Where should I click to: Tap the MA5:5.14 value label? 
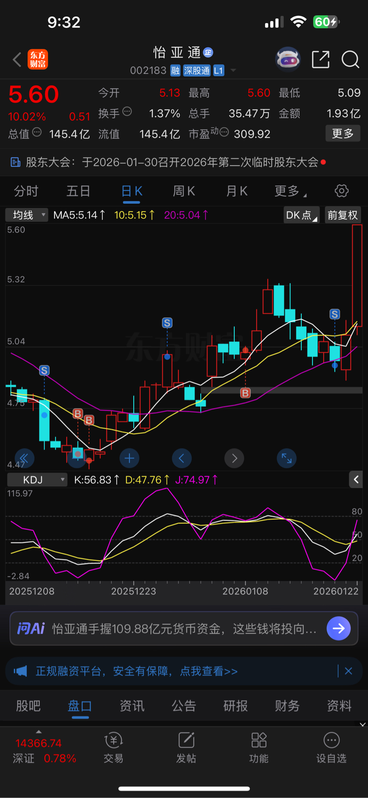(x=79, y=215)
